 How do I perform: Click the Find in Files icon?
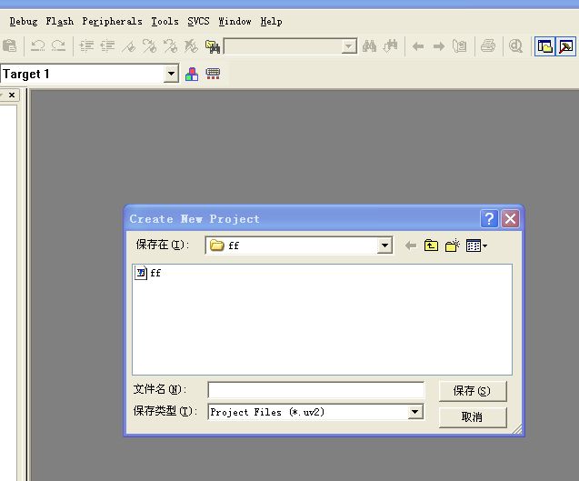213,46
